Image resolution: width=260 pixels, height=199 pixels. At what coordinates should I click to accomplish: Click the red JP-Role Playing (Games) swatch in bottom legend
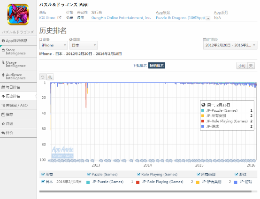138,182
